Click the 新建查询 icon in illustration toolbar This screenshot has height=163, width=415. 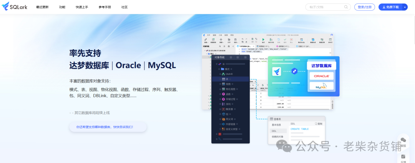(213, 40)
